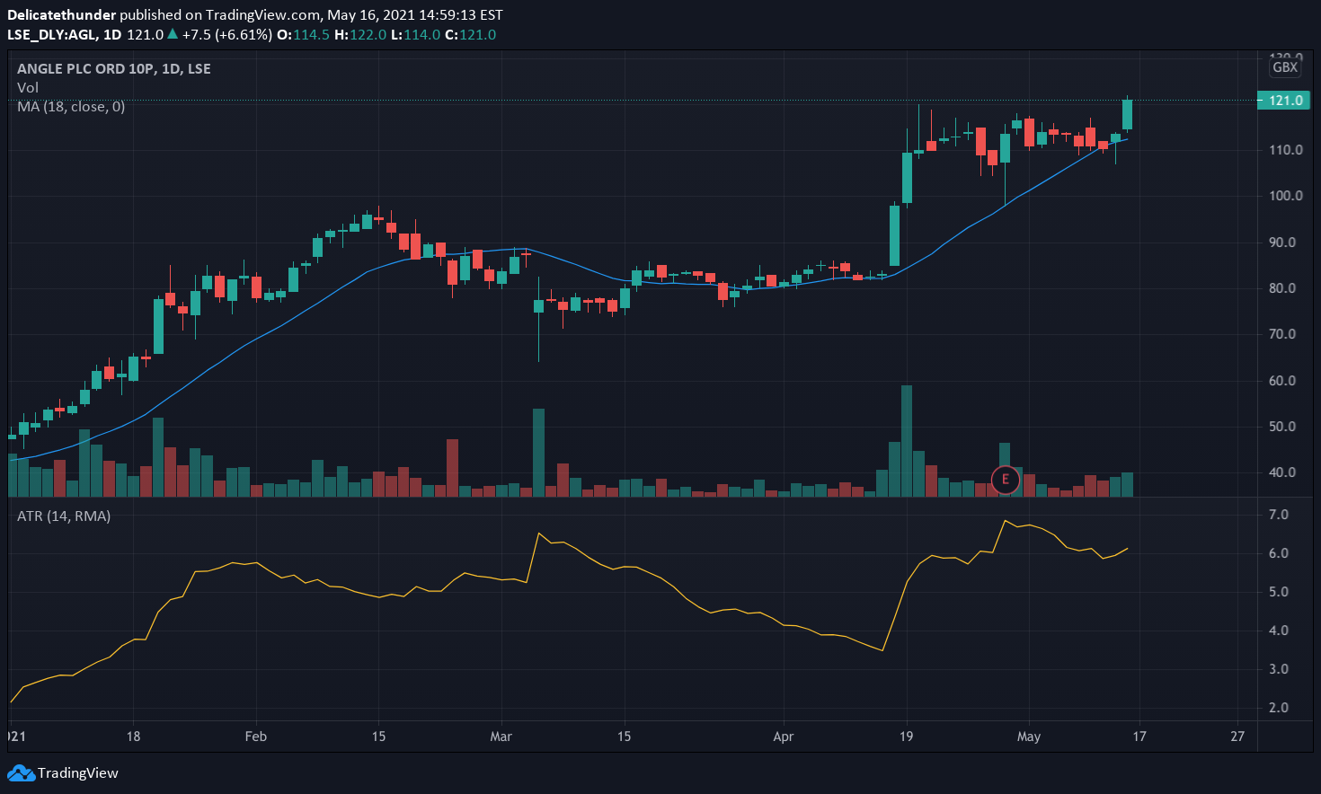Click the Mar date label on the time axis
This screenshot has width=1321, height=794.
(501, 737)
